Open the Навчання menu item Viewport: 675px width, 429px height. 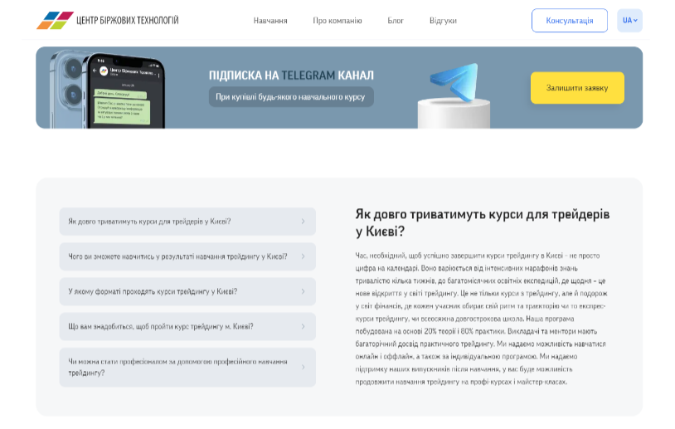pyautogui.click(x=270, y=21)
